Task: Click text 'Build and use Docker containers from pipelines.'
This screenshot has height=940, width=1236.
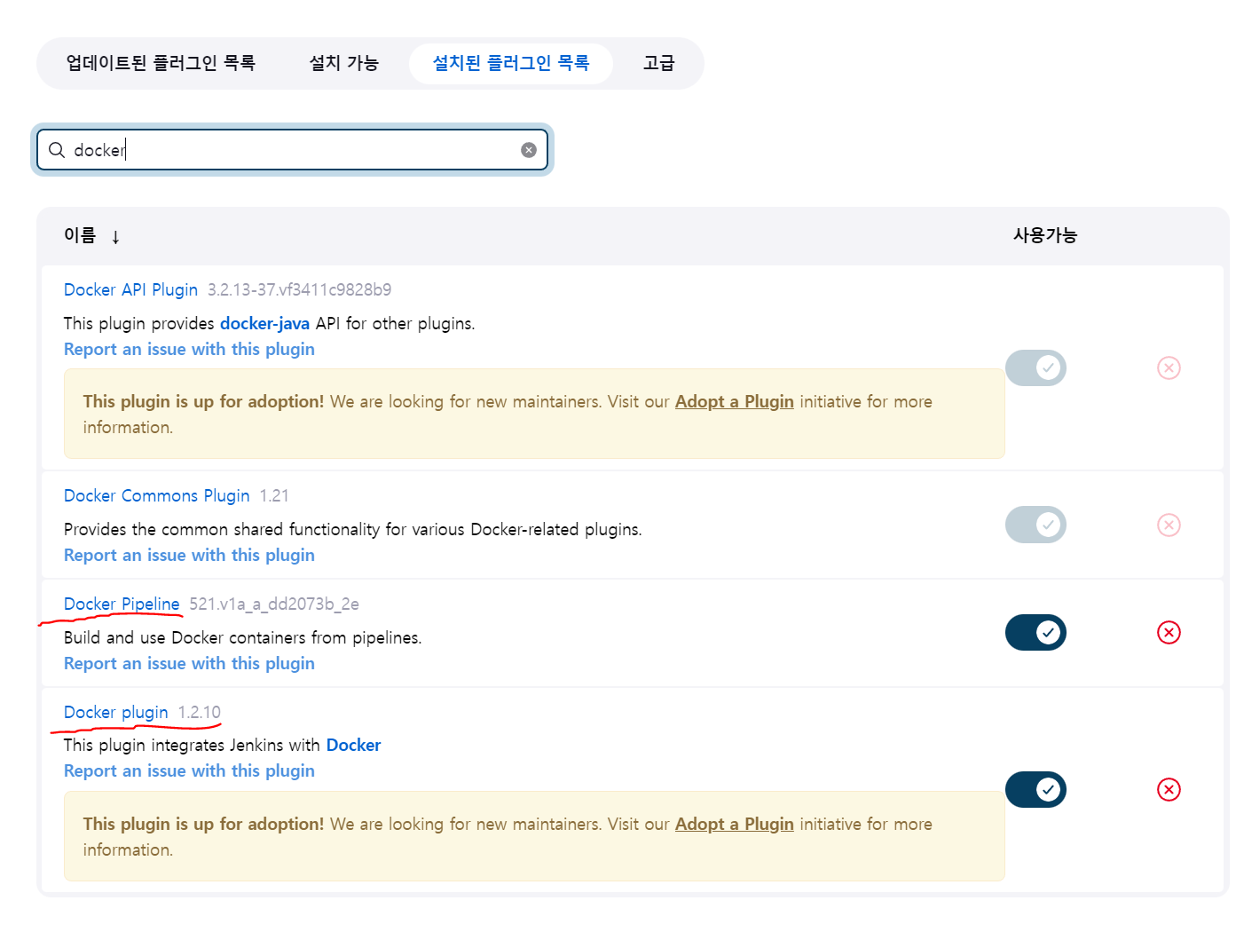Action: click(242, 637)
